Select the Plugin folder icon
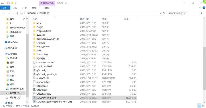 click(x=34, y=27)
